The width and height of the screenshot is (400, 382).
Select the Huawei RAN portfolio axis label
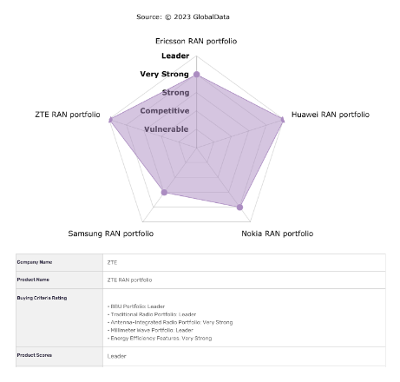pos(331,115)
